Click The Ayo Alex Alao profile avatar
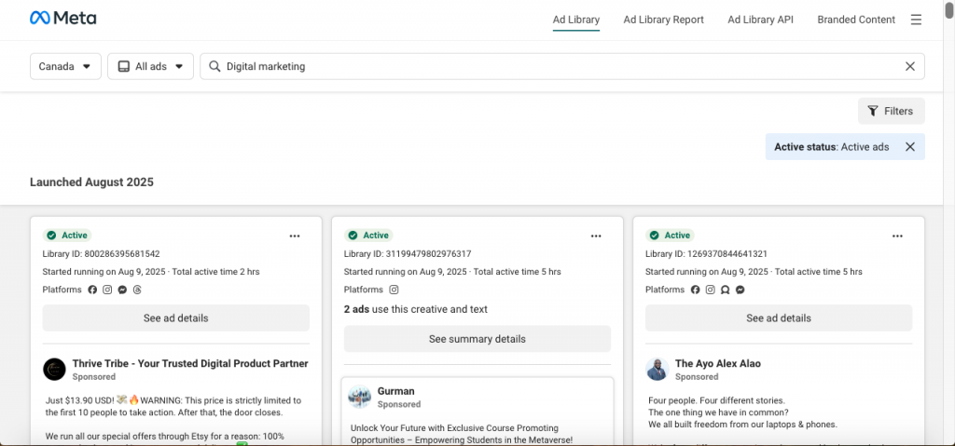The height and width of the screenshot is (446, 955). [x=657, y=370]
